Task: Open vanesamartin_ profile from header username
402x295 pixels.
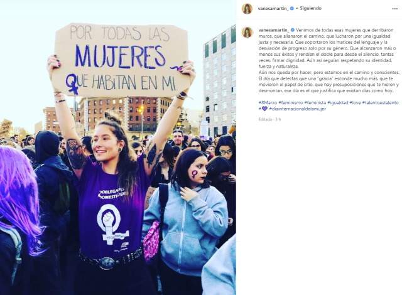Action: coord(274,8)
